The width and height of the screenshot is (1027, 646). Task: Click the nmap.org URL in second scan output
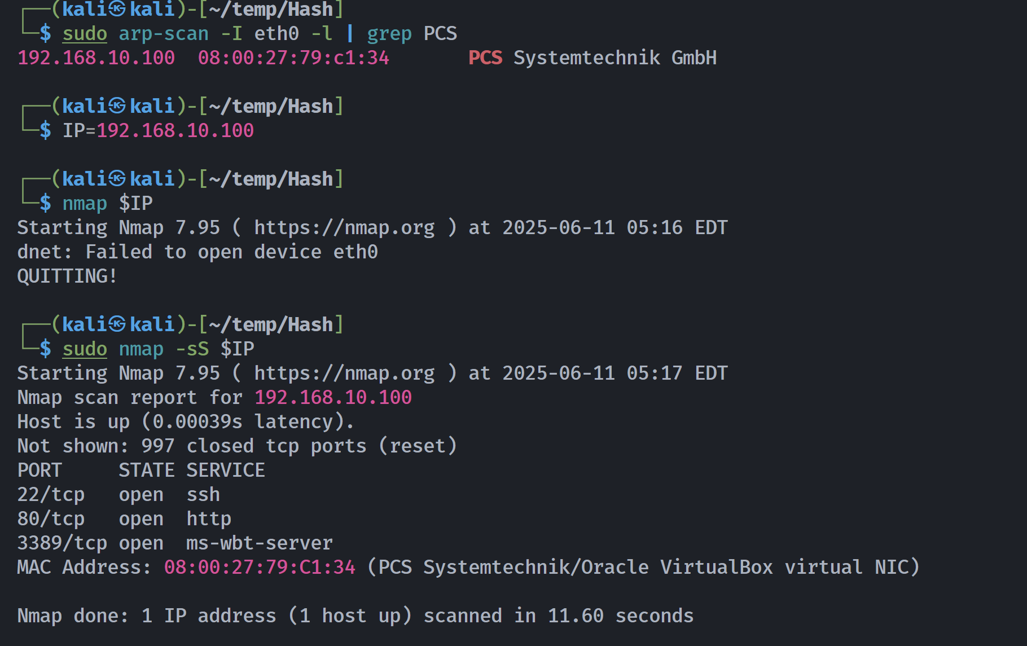pyautogui.click(x=344, y=373)
